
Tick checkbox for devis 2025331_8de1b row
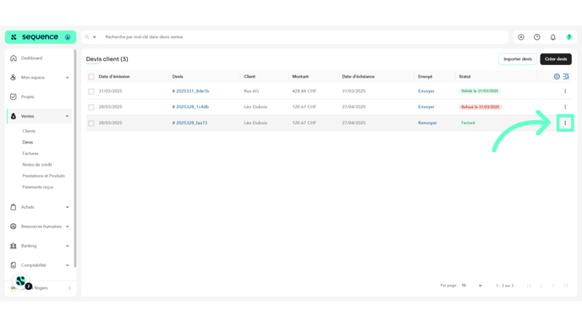[x=91, y=91]
